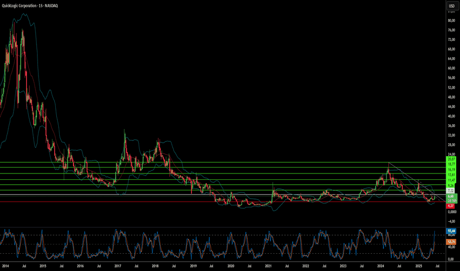
Task: Click the QuickLogic Corporation symbol title
Action: tap(19, 5)
